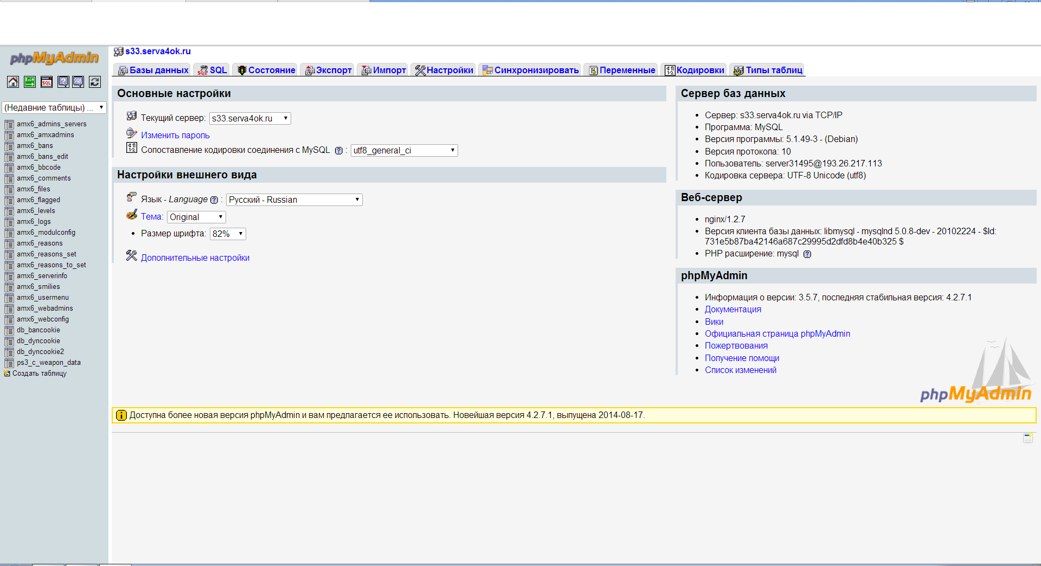Open the Недавние таблицы dropdown

54,107
